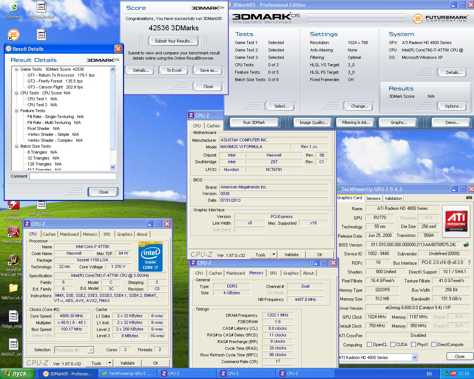The width and height of the screenshot is (474, 379).
Task: Open the 760gs_orig file icon on the desktop
Action: point(13,319)
